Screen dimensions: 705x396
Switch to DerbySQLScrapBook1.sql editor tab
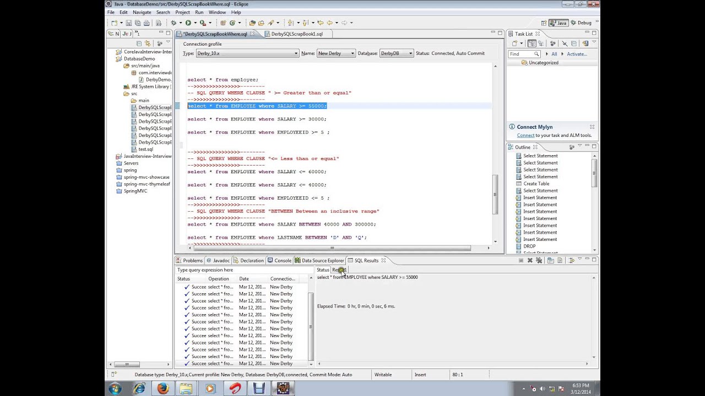296,34
